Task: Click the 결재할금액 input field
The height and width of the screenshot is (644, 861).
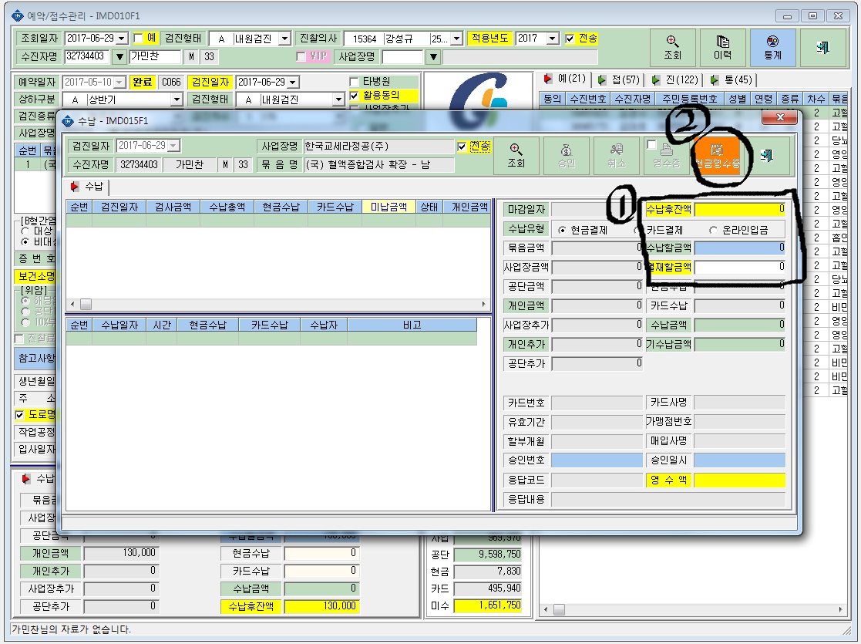Action: point(740,267)
